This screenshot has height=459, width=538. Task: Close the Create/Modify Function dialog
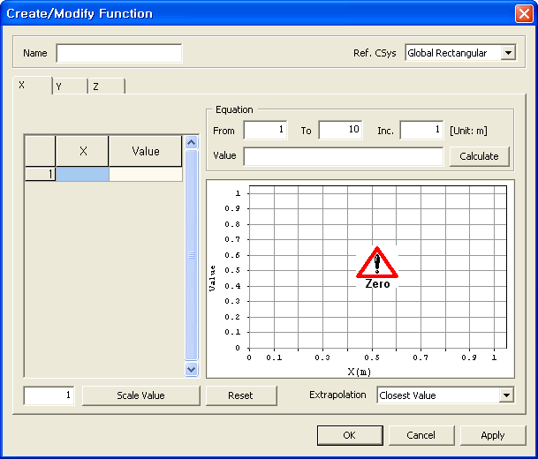[x=523, y=13]
